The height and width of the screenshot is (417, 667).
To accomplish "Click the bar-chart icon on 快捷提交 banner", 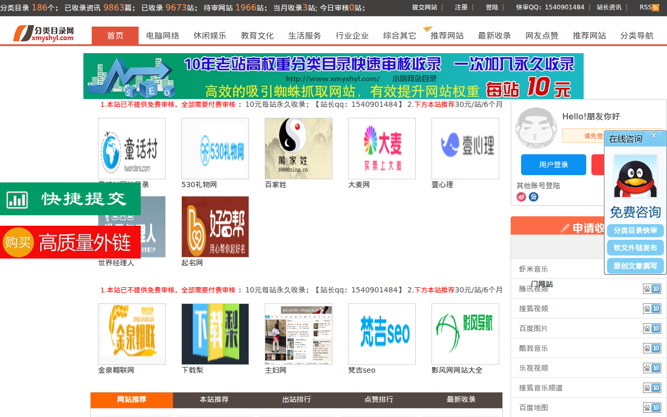I will tap(18, 199).
